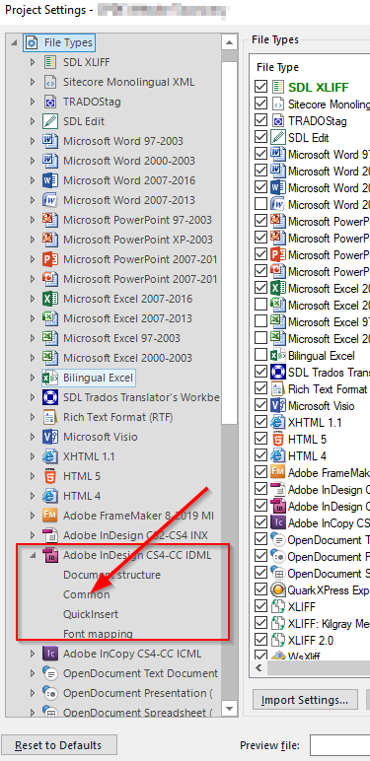Click the Import Settings button
The image size is (370, 761).
click(x=305, y=700)
